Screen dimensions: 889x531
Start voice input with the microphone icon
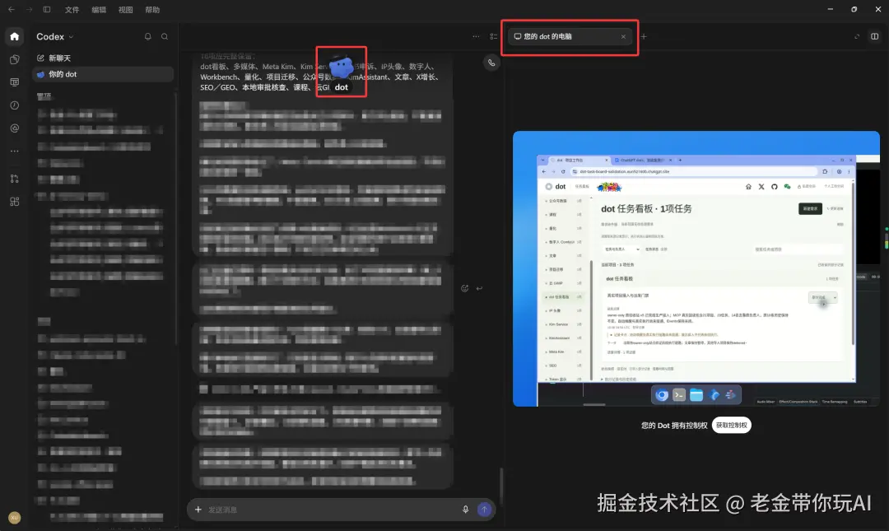[x=465, y=510]
